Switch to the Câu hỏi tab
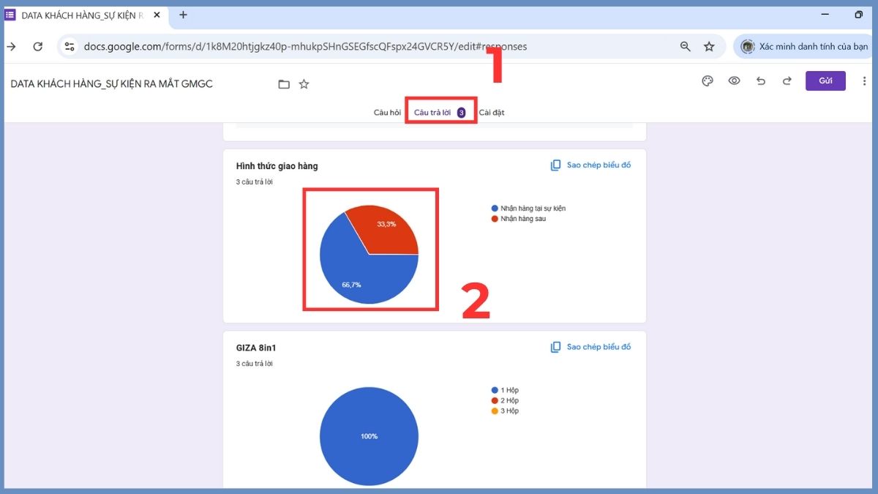This screenshot has width=878, height=494. tap(387, 112)
